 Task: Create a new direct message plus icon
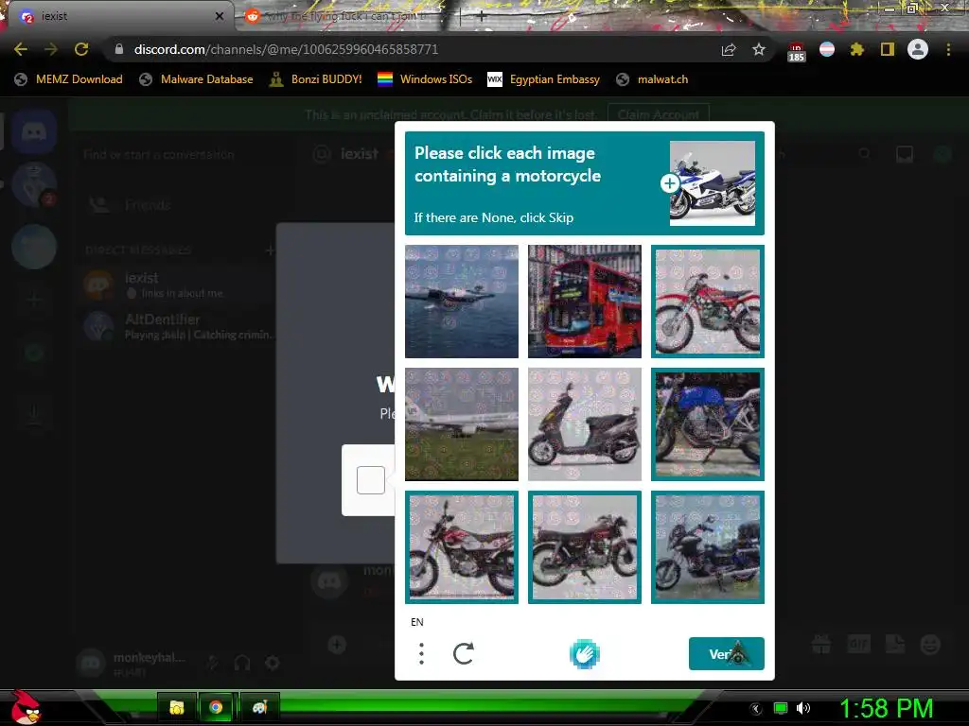click(270, 250)
